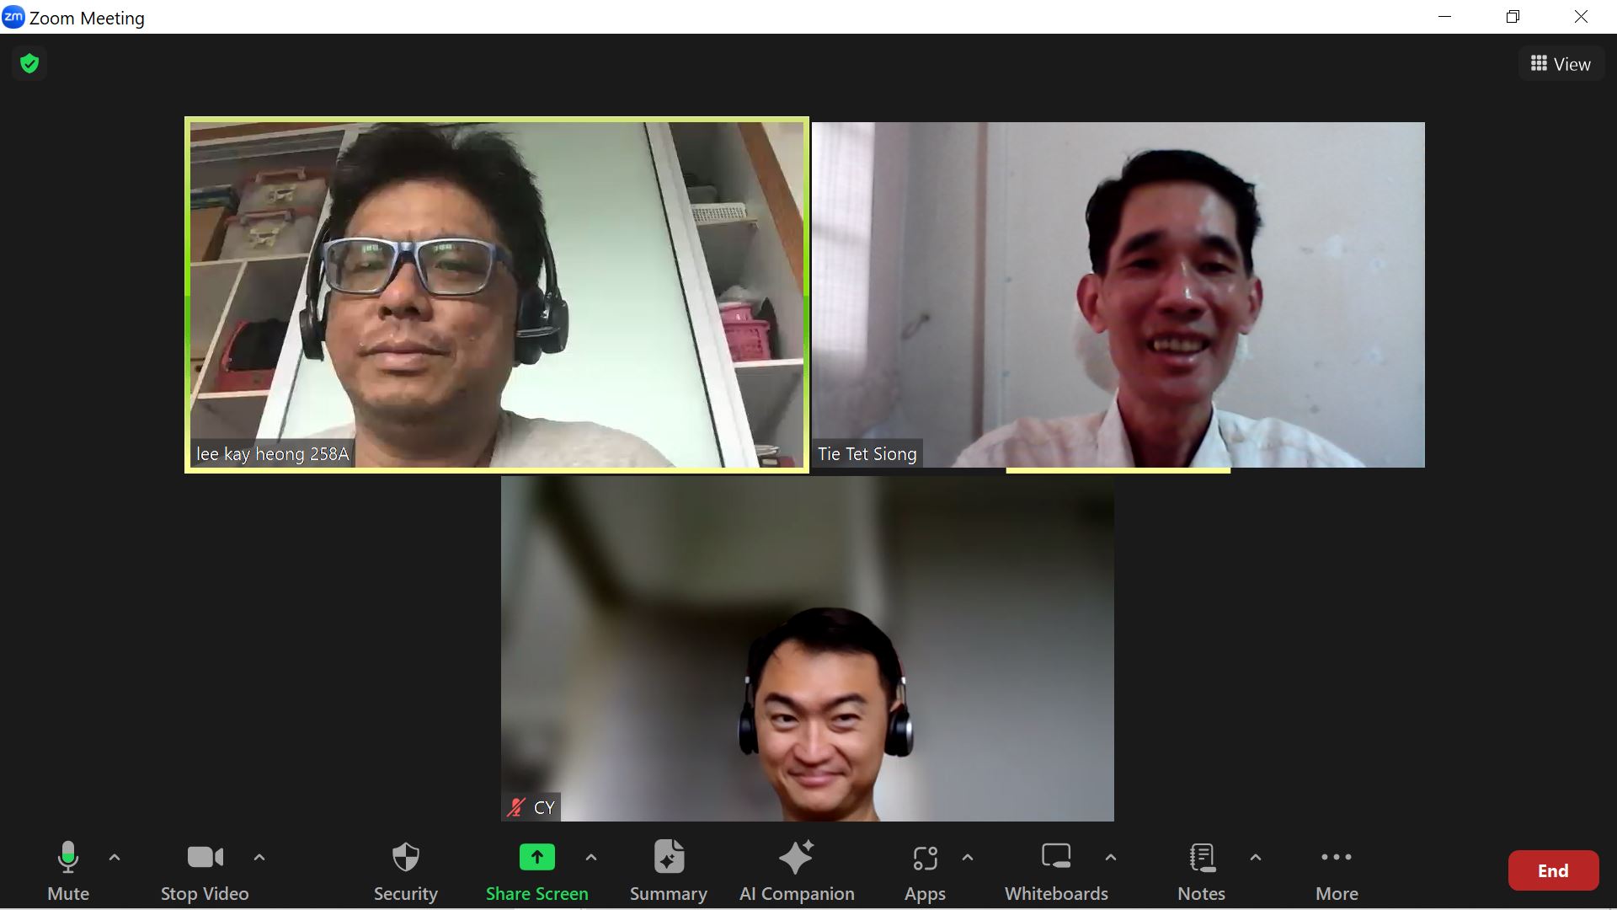Screen dimensions: 1617x910
Task: Check the green encryption shield info
Action: point(29,63)
